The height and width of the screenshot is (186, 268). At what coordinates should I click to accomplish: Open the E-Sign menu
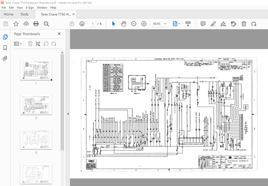(x=30, y=8)
